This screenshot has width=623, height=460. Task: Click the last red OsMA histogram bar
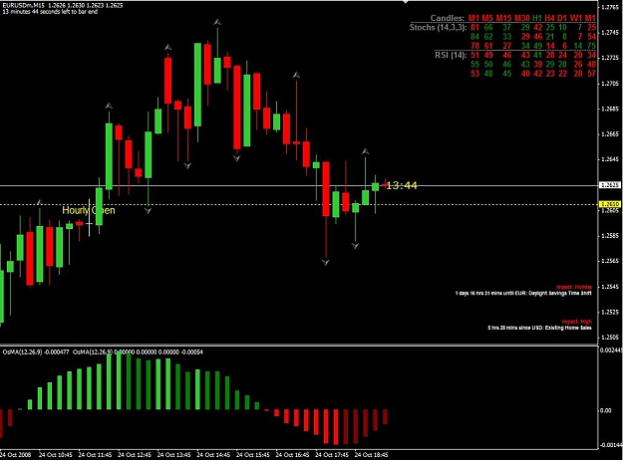(385, 417)
